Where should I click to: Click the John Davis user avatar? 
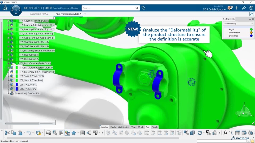coord(230,8)
